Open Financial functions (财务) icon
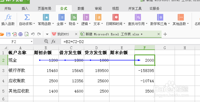Image resolution: width=200 pixels, height=102 pixels. 74,17
